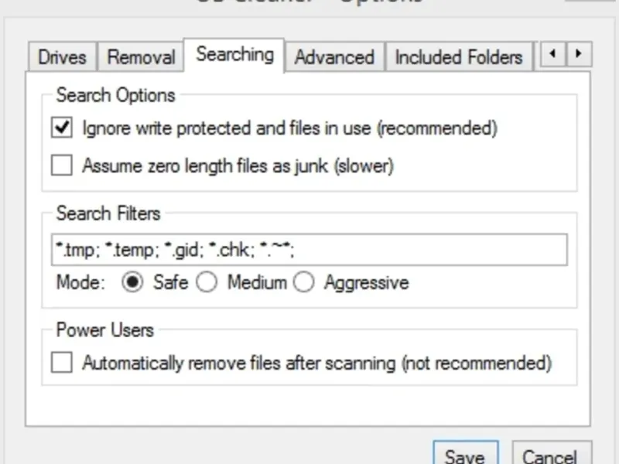Select the Safe mode radio button

(x=133, y=283)
